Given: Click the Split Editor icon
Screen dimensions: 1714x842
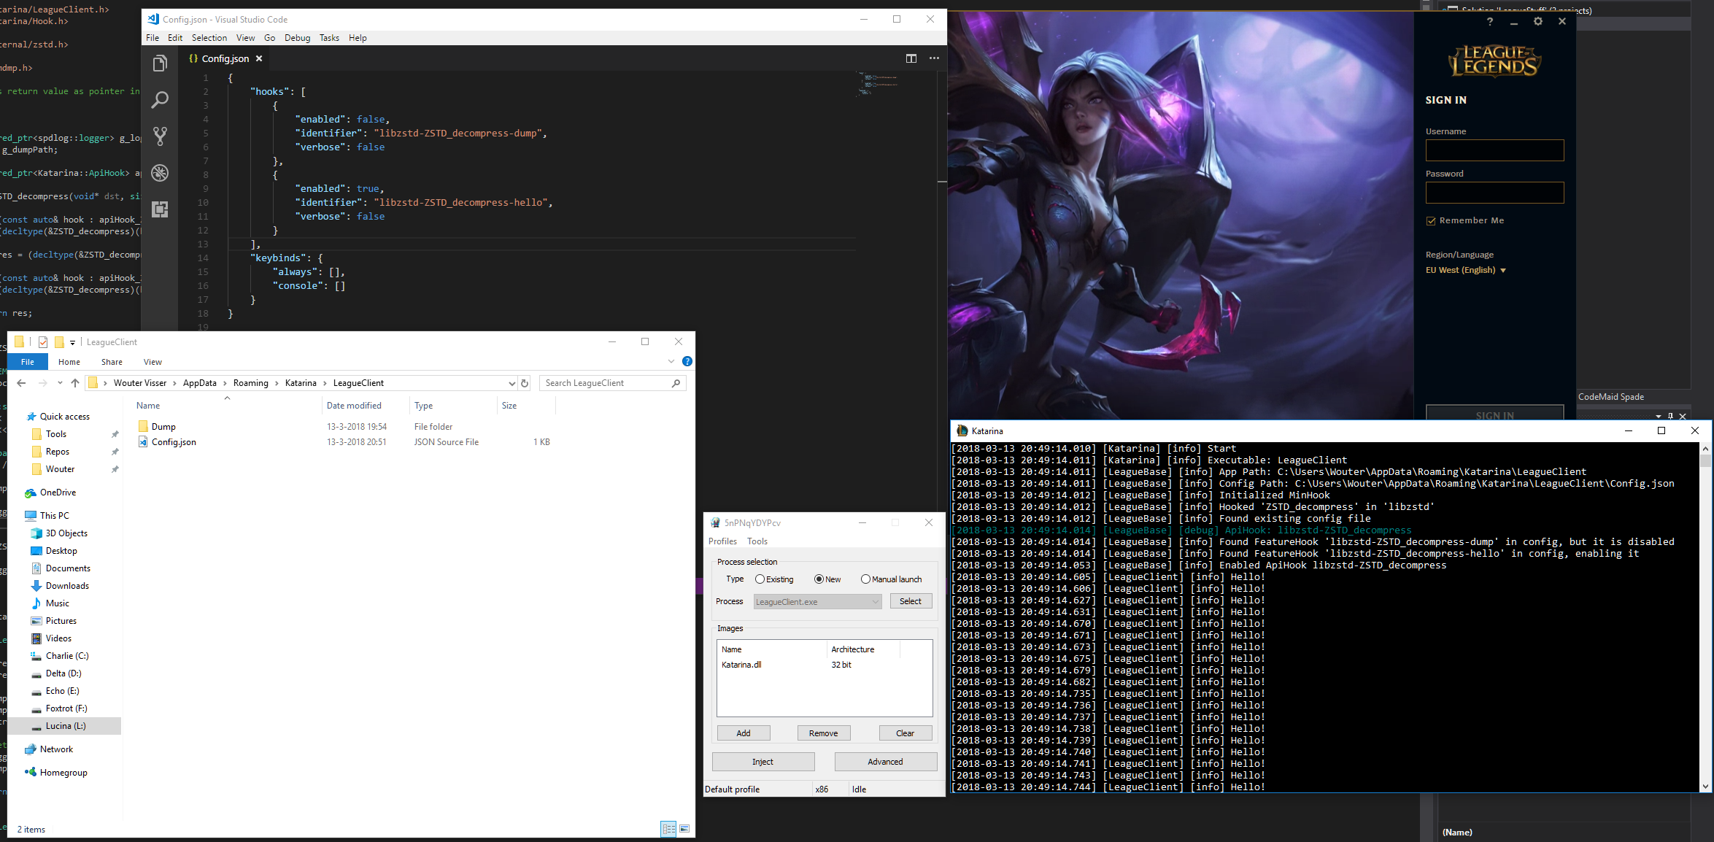Looking at the screenshot, I should coord(911,58).
